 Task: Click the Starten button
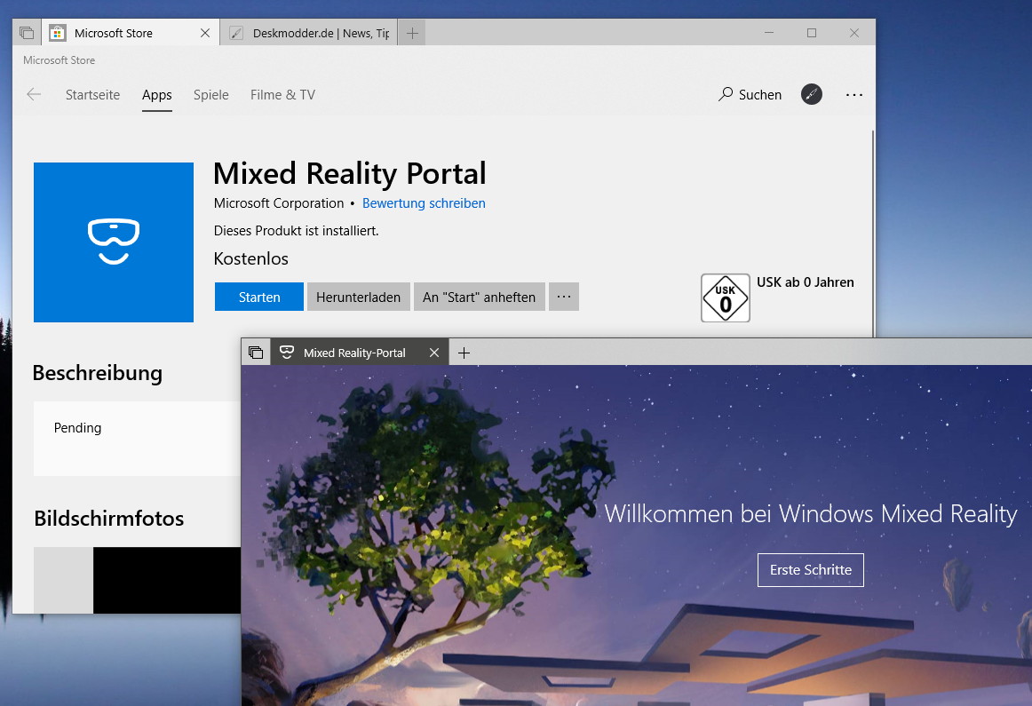point(259,297)
